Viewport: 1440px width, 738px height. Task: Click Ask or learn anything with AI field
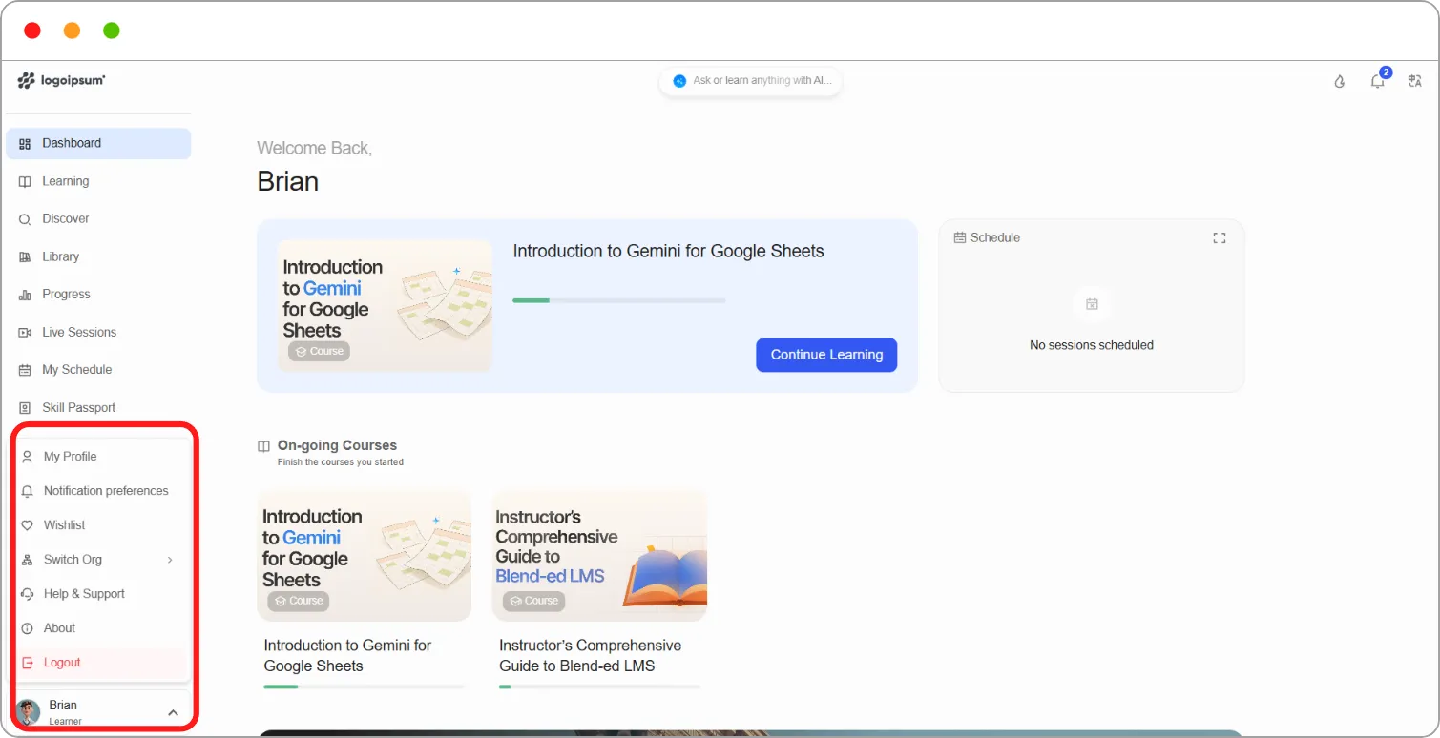751,81
